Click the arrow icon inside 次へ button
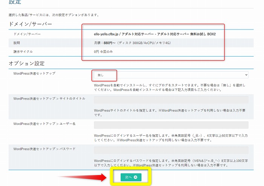The width and height of the screenshot is (264, 186). tap(135, 177)
